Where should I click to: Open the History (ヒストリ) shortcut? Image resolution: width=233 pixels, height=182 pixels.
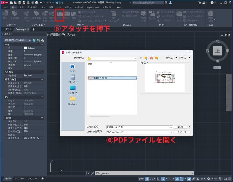[x=72, y=68]
